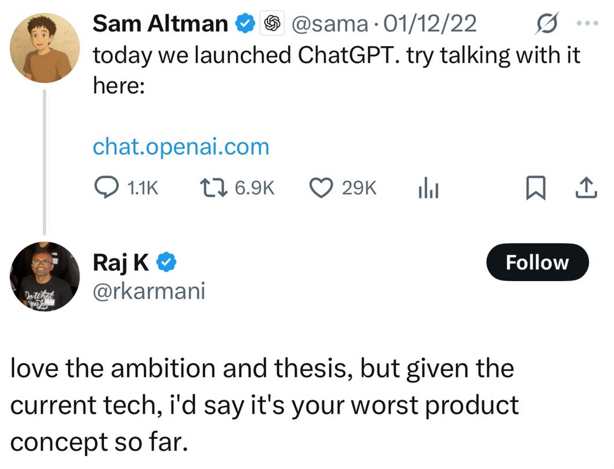This screenshot has height=469, width=614.
Task: Like the ChatGPT launch tweet
Action: point(320,188)
